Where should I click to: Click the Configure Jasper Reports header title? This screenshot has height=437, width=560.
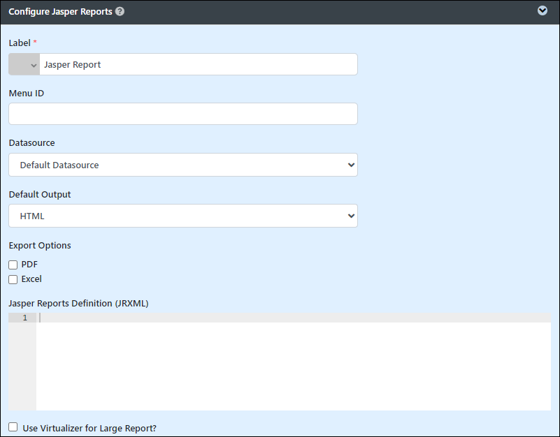pyautogui.click(x=60, y=11)
